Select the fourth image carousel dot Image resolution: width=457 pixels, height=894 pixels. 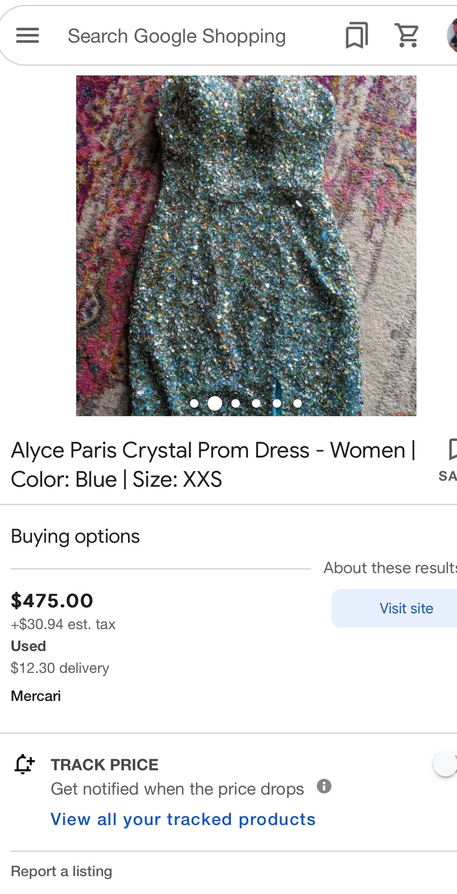tap(256, 403)
